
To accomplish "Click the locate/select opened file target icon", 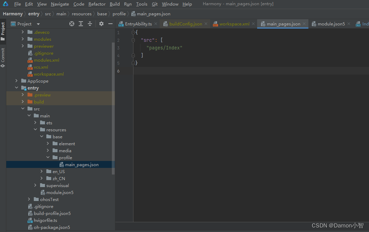I will click(72, 24).
